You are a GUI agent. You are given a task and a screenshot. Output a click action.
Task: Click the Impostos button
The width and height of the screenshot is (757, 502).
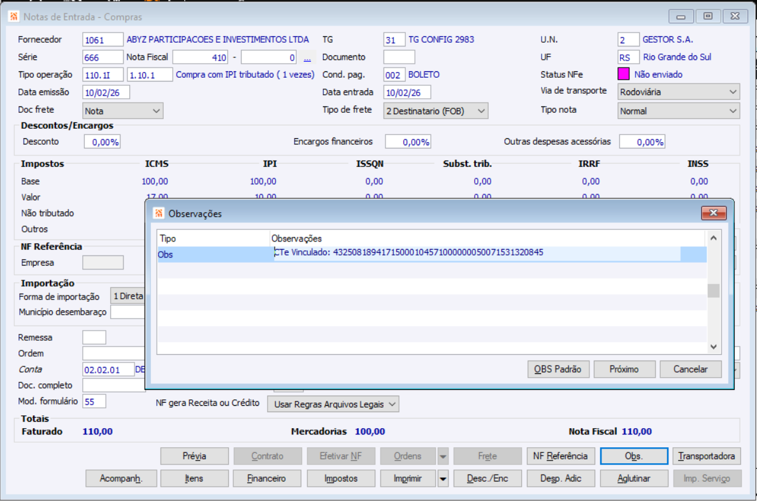point(341,479)
